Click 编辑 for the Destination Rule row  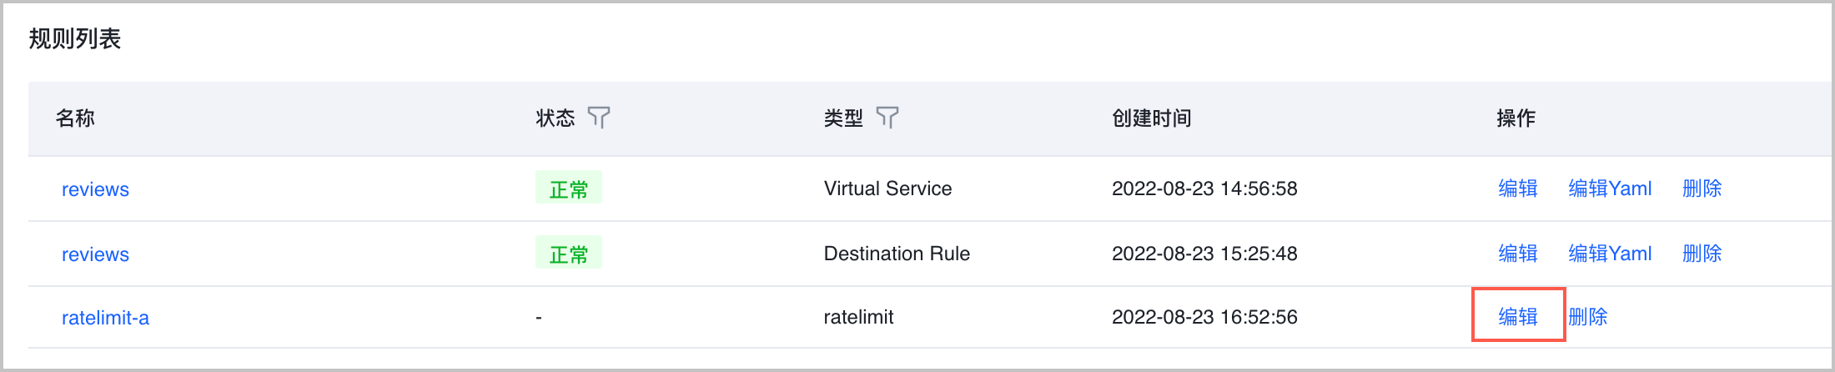1517,254
